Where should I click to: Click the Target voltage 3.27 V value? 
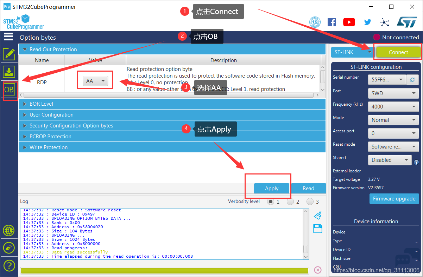(x=374, y=179)
